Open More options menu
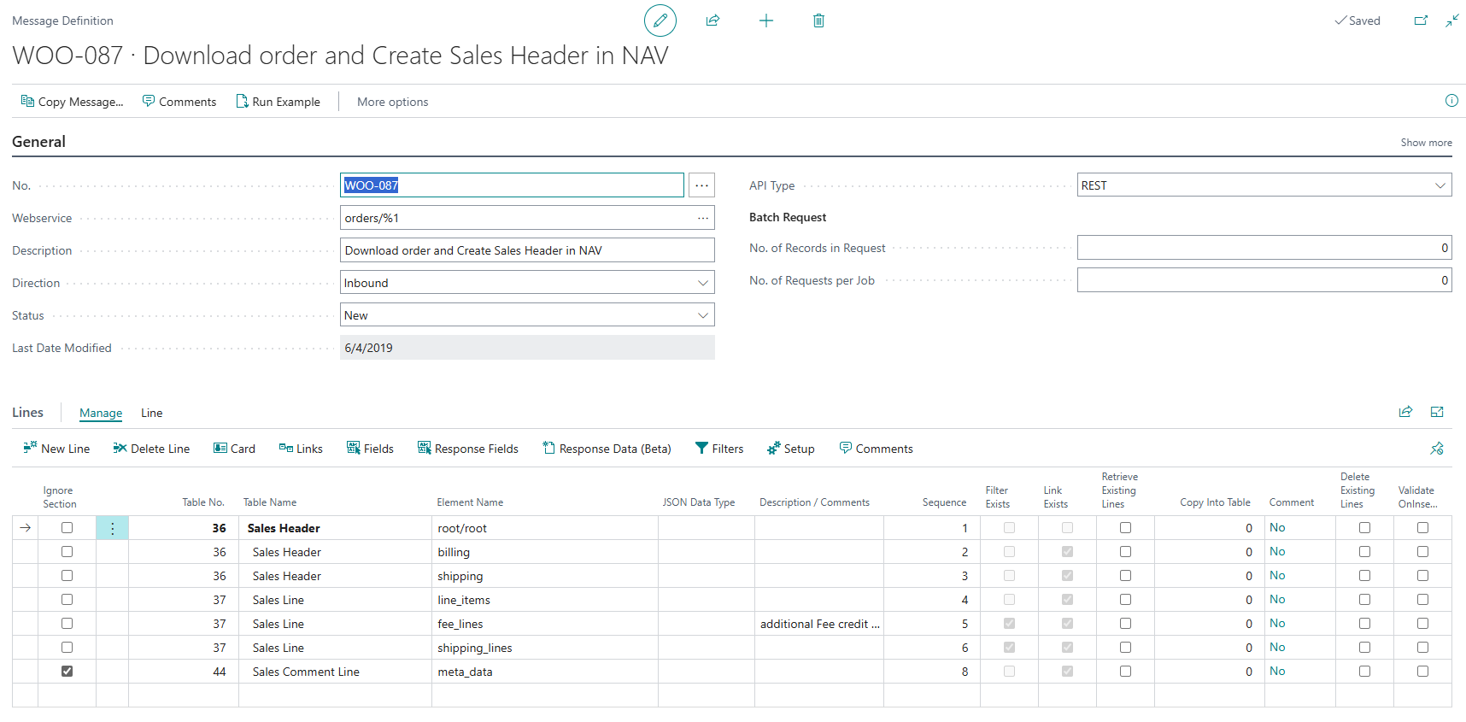This screenshot has height=722, width=1466. 393,102
